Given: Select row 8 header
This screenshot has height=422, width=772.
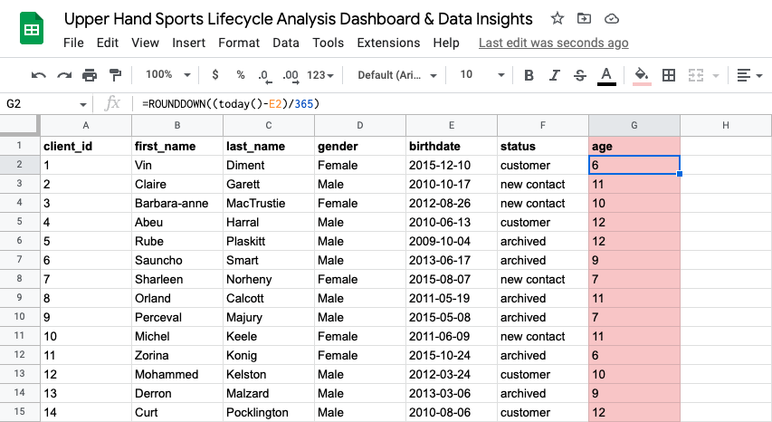Looking at the screenshot, I should [x=20, y=279].
